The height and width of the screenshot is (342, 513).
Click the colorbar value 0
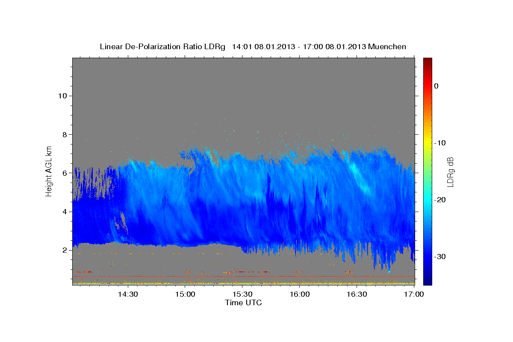pos(436,86)
